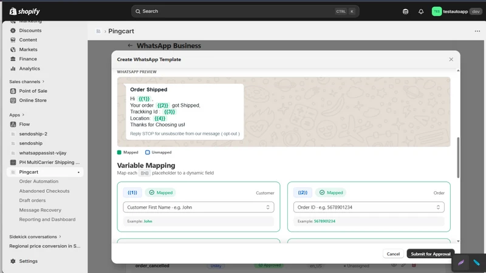Viewport: 486px width, 273px height.
Task: Click the Online Store icon
Action: (13, 100)
